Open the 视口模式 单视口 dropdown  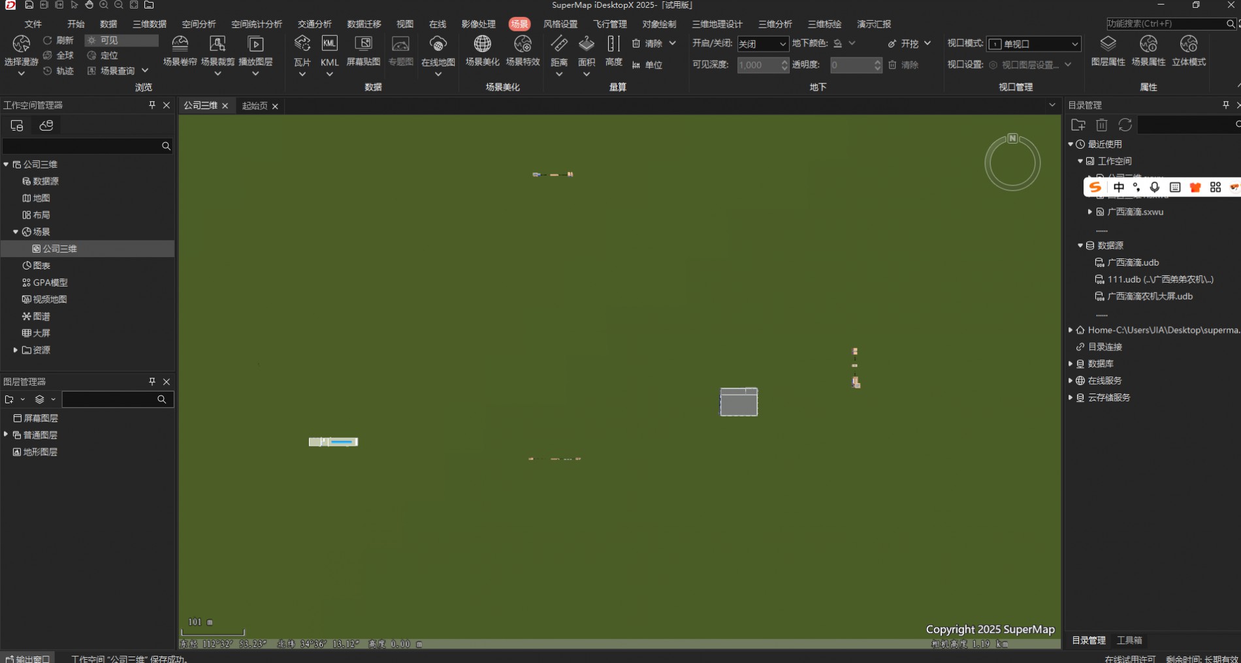coord(1033,44)
